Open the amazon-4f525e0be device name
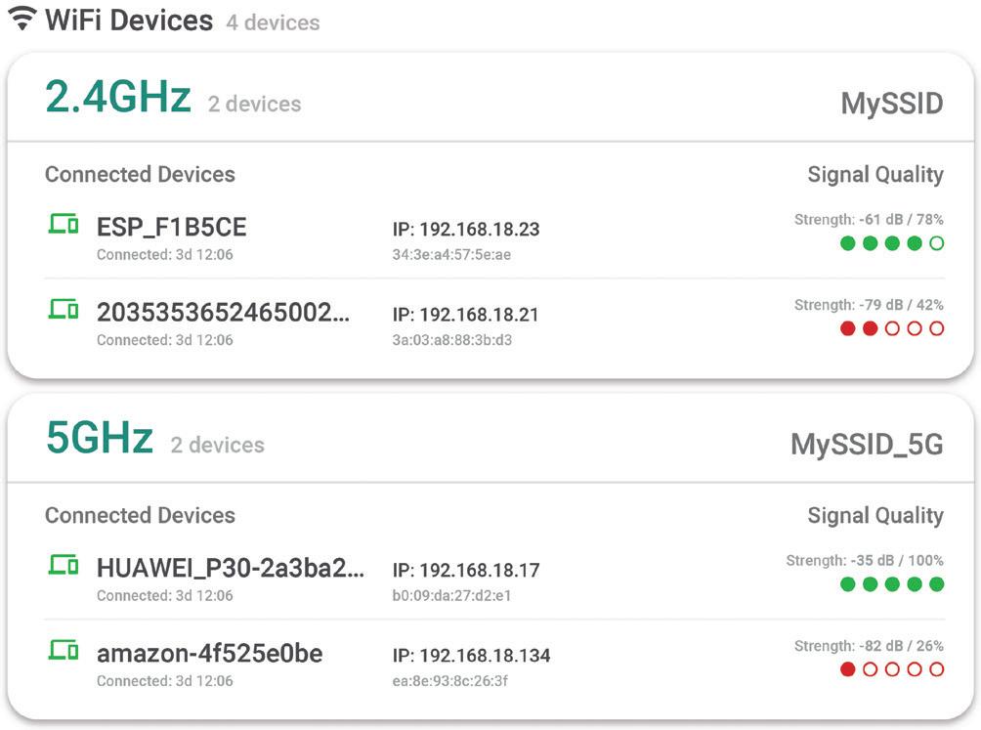Image resolution: width=981 pixels, height=730 pixels. [x=209, y=653]
